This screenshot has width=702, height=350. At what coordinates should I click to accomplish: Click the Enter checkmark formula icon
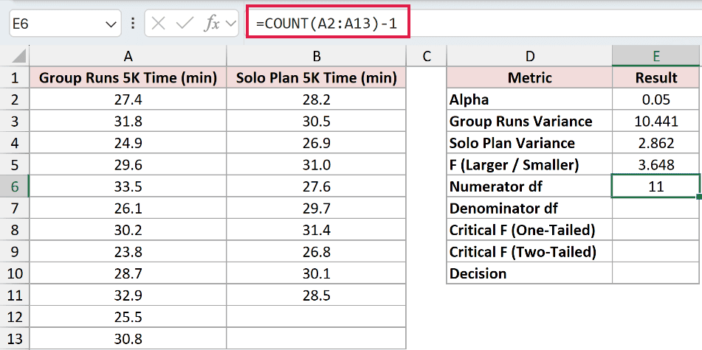pyautogui.click(x=184, y=24)
